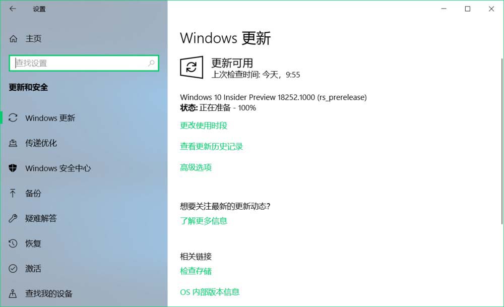The width and height of the screenshot is (504, 307).
Task: Click the magnifier search icon
Action: tap(151, 63)
